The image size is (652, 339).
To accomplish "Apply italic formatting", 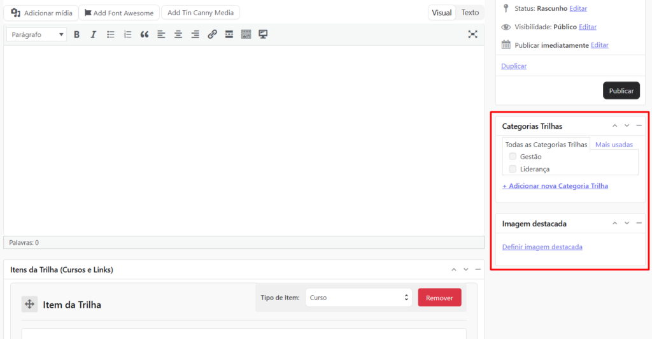I will click(93, 34).
